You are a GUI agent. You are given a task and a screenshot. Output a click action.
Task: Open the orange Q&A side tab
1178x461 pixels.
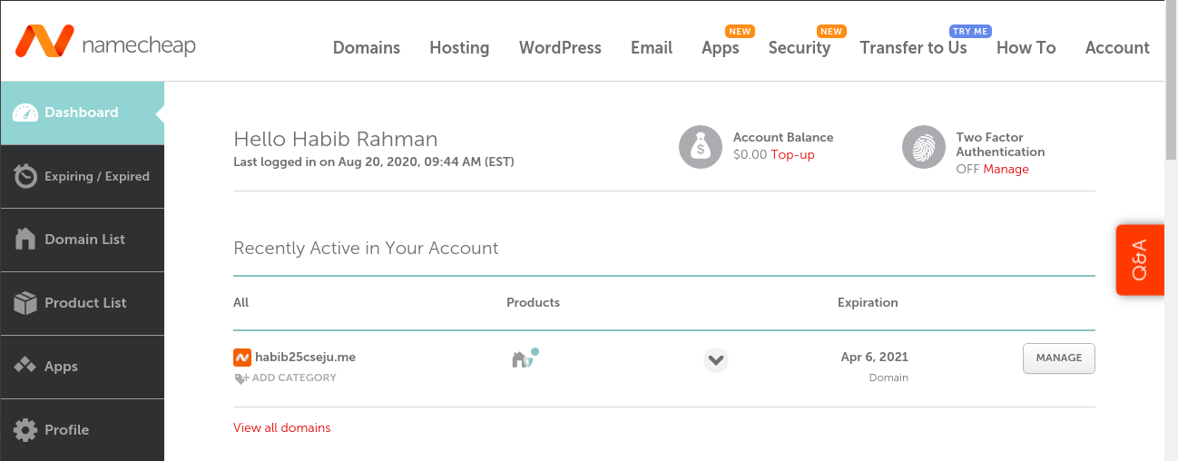pyautogui.click(x=1140, y=260)
